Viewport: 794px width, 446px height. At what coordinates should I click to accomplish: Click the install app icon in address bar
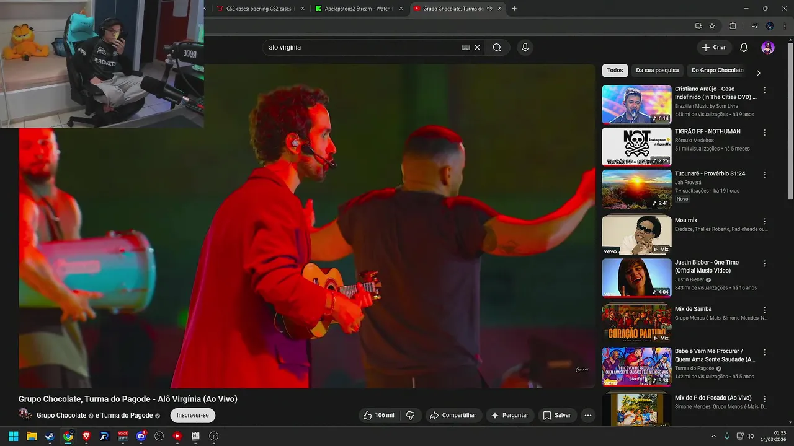pyautogui.click(x=698, y=26)
